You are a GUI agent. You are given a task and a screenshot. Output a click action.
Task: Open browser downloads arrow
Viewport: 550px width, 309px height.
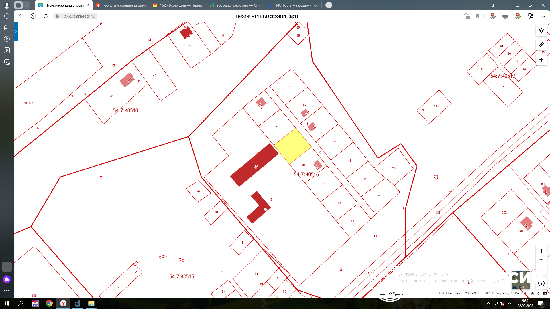(543, 16)
